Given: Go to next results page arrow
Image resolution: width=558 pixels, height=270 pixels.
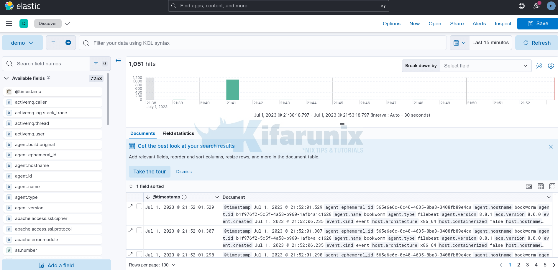Looking at the screenshot, I should pyautogui.click(x=554, y=265).
